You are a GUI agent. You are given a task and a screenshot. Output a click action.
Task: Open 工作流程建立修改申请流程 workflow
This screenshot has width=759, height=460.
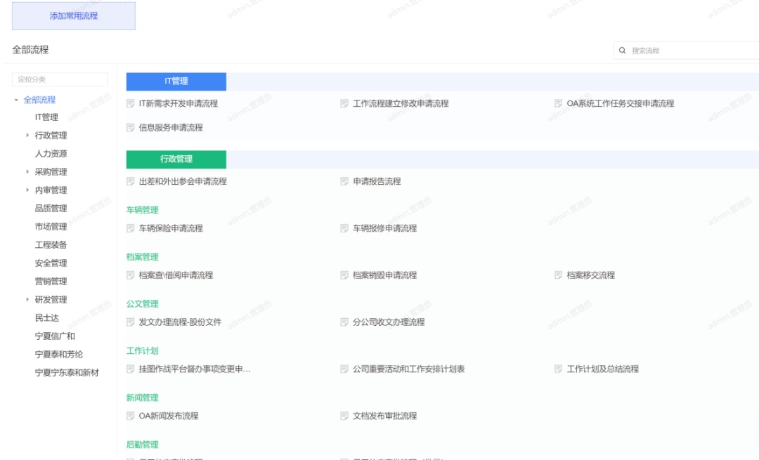[x=400, y=104]
